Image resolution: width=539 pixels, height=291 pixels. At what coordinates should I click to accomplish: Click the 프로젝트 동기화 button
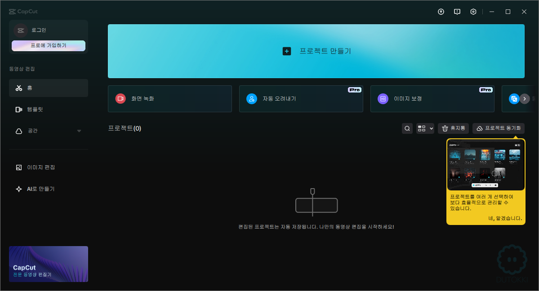(x=499, y=128)
